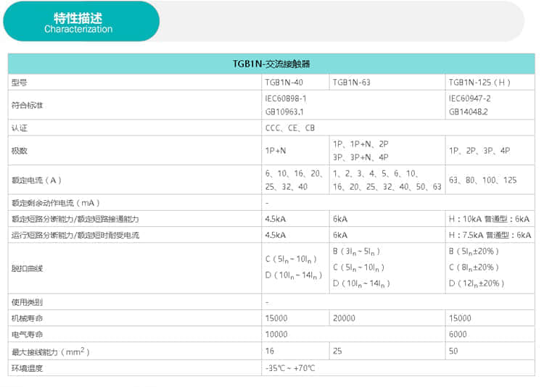Select the 3P、3P+N、4P poles line
Viewport: 544px width, 387px height.
pyautogui.click(x=360, y=157)
